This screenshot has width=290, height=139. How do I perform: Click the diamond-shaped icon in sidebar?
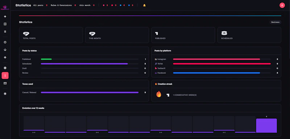click(5, 57)
